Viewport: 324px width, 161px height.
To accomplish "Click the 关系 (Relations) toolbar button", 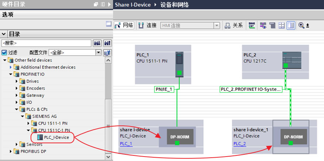I will [x=234, y=26].
